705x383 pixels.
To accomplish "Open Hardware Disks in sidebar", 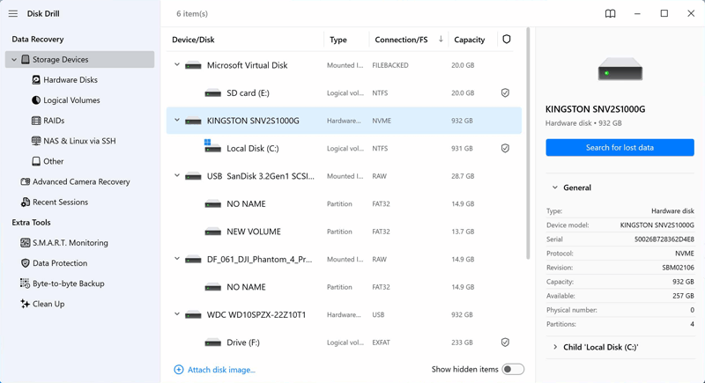I will [x=70, y=80].
